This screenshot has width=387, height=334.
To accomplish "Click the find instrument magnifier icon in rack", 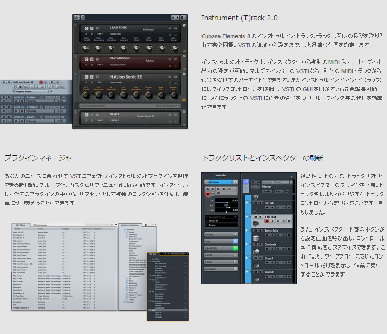I will point(82,18).
